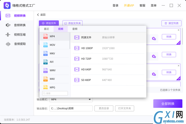Switch to the 最近 tab
This screenshot has height=124, width=186.
point(46,29)
